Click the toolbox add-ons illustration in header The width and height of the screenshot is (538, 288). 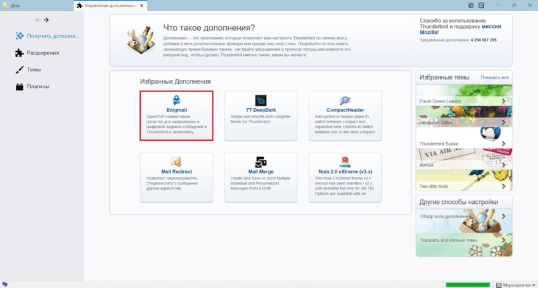[x=140, y=40]
